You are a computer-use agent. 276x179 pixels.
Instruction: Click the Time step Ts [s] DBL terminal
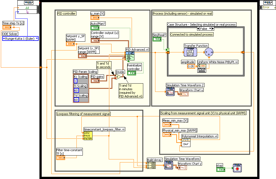(x=7, y=27)
